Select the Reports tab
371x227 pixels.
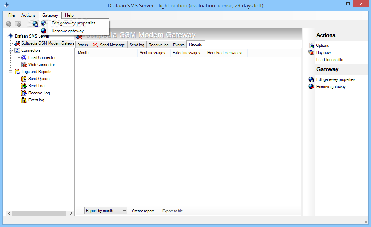click(x=195, y=44)
